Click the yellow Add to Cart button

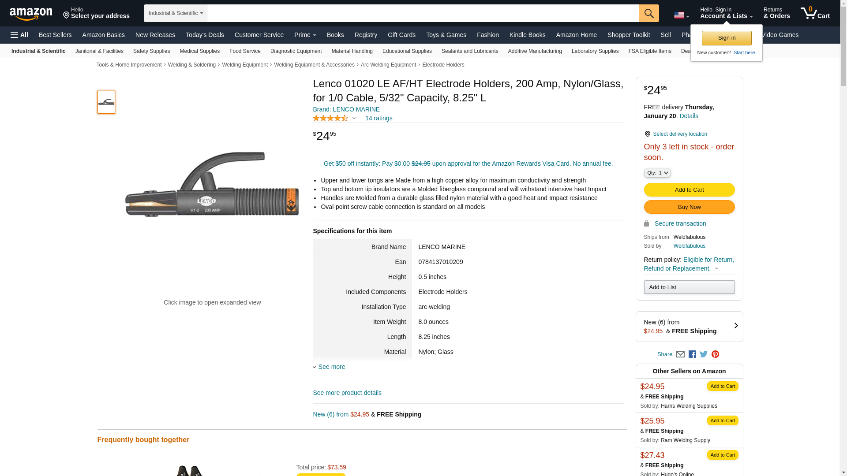click(689, 190)
